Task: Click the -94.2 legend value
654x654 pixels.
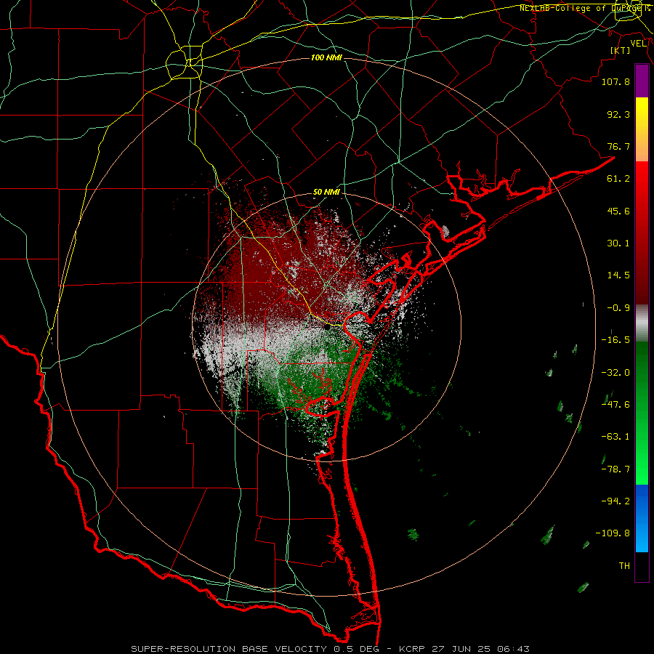Action: [x=615, y=501]
